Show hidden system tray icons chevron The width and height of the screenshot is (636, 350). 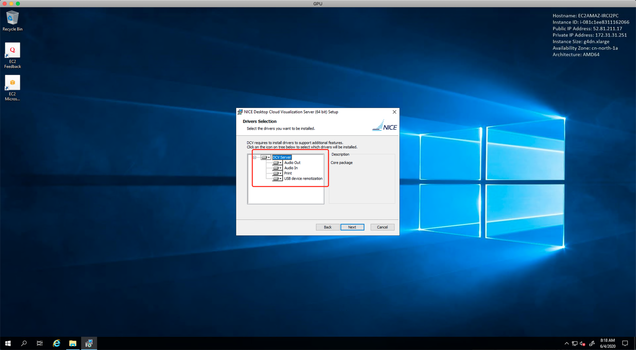click(566, 343)
